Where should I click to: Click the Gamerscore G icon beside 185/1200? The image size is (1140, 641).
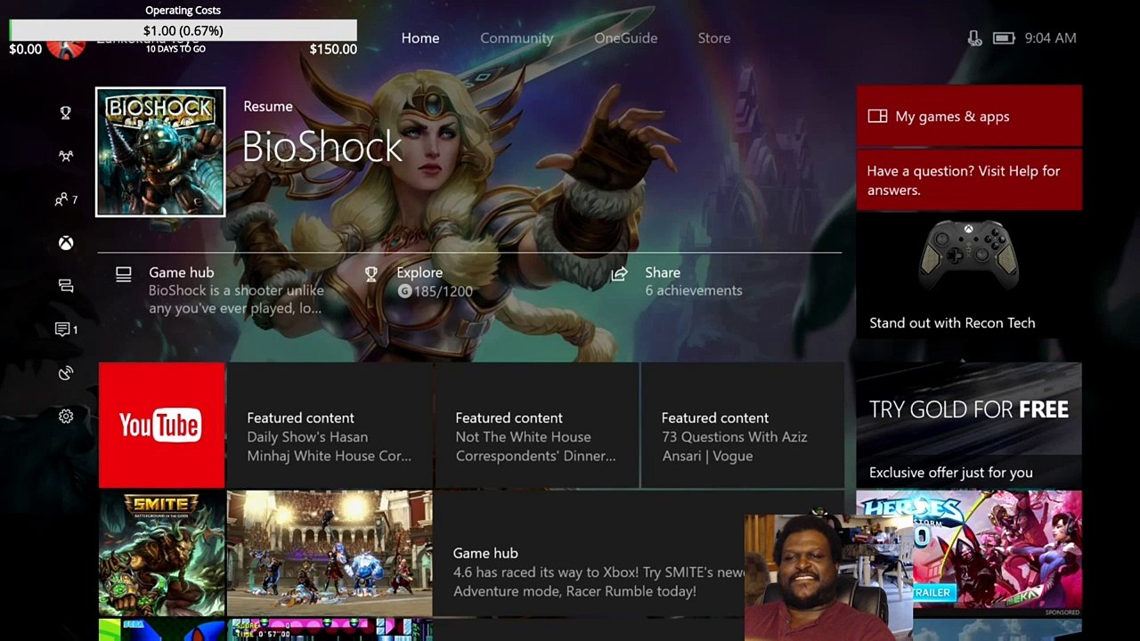[404, 291]
